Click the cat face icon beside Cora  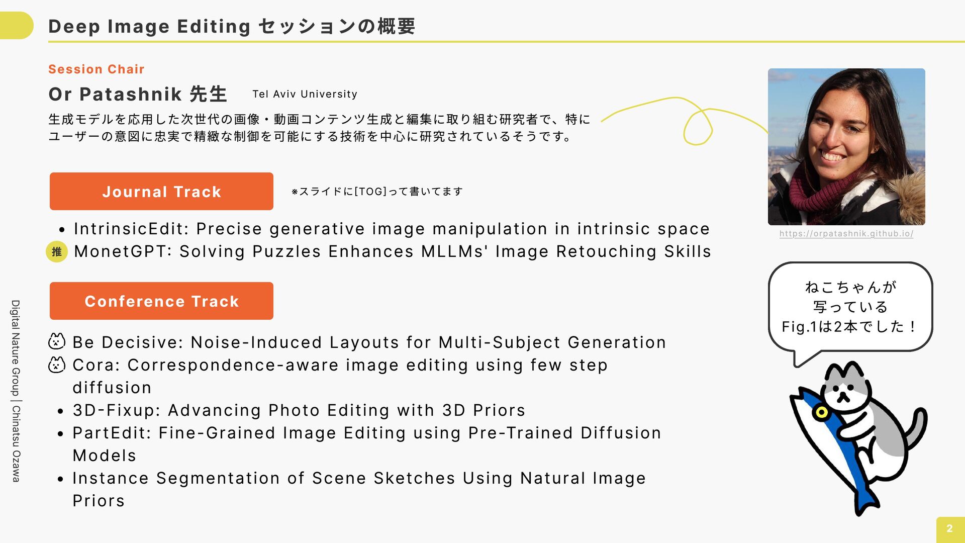click(57, 365)
